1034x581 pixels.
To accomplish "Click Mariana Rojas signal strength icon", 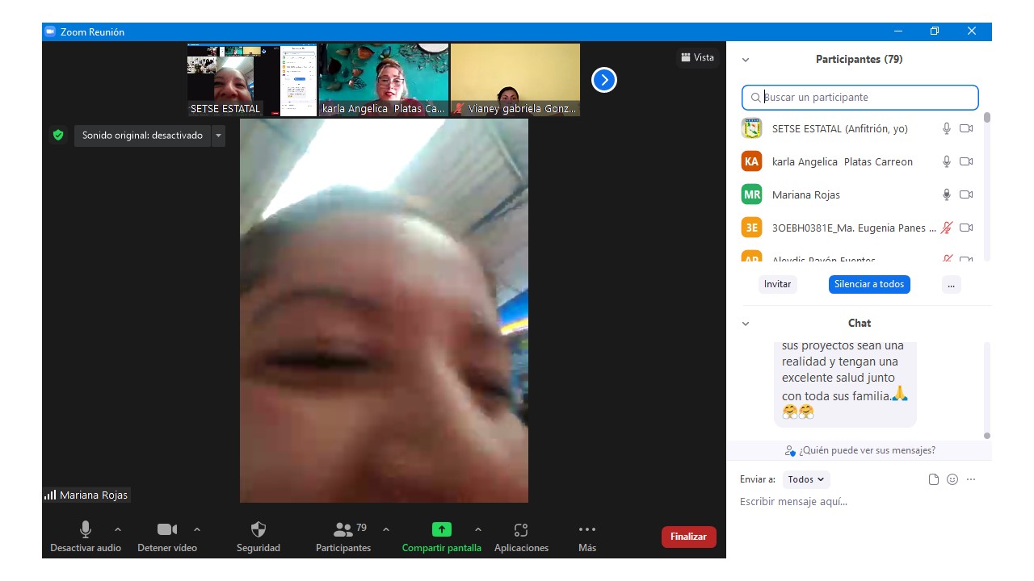I will (x=50, y=495).
